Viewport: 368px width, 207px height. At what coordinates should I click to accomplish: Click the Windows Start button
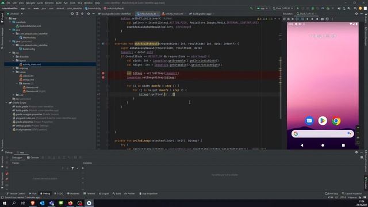click(5, 203)
